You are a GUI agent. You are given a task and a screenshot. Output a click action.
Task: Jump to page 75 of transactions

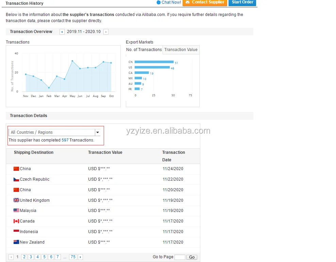73,257
